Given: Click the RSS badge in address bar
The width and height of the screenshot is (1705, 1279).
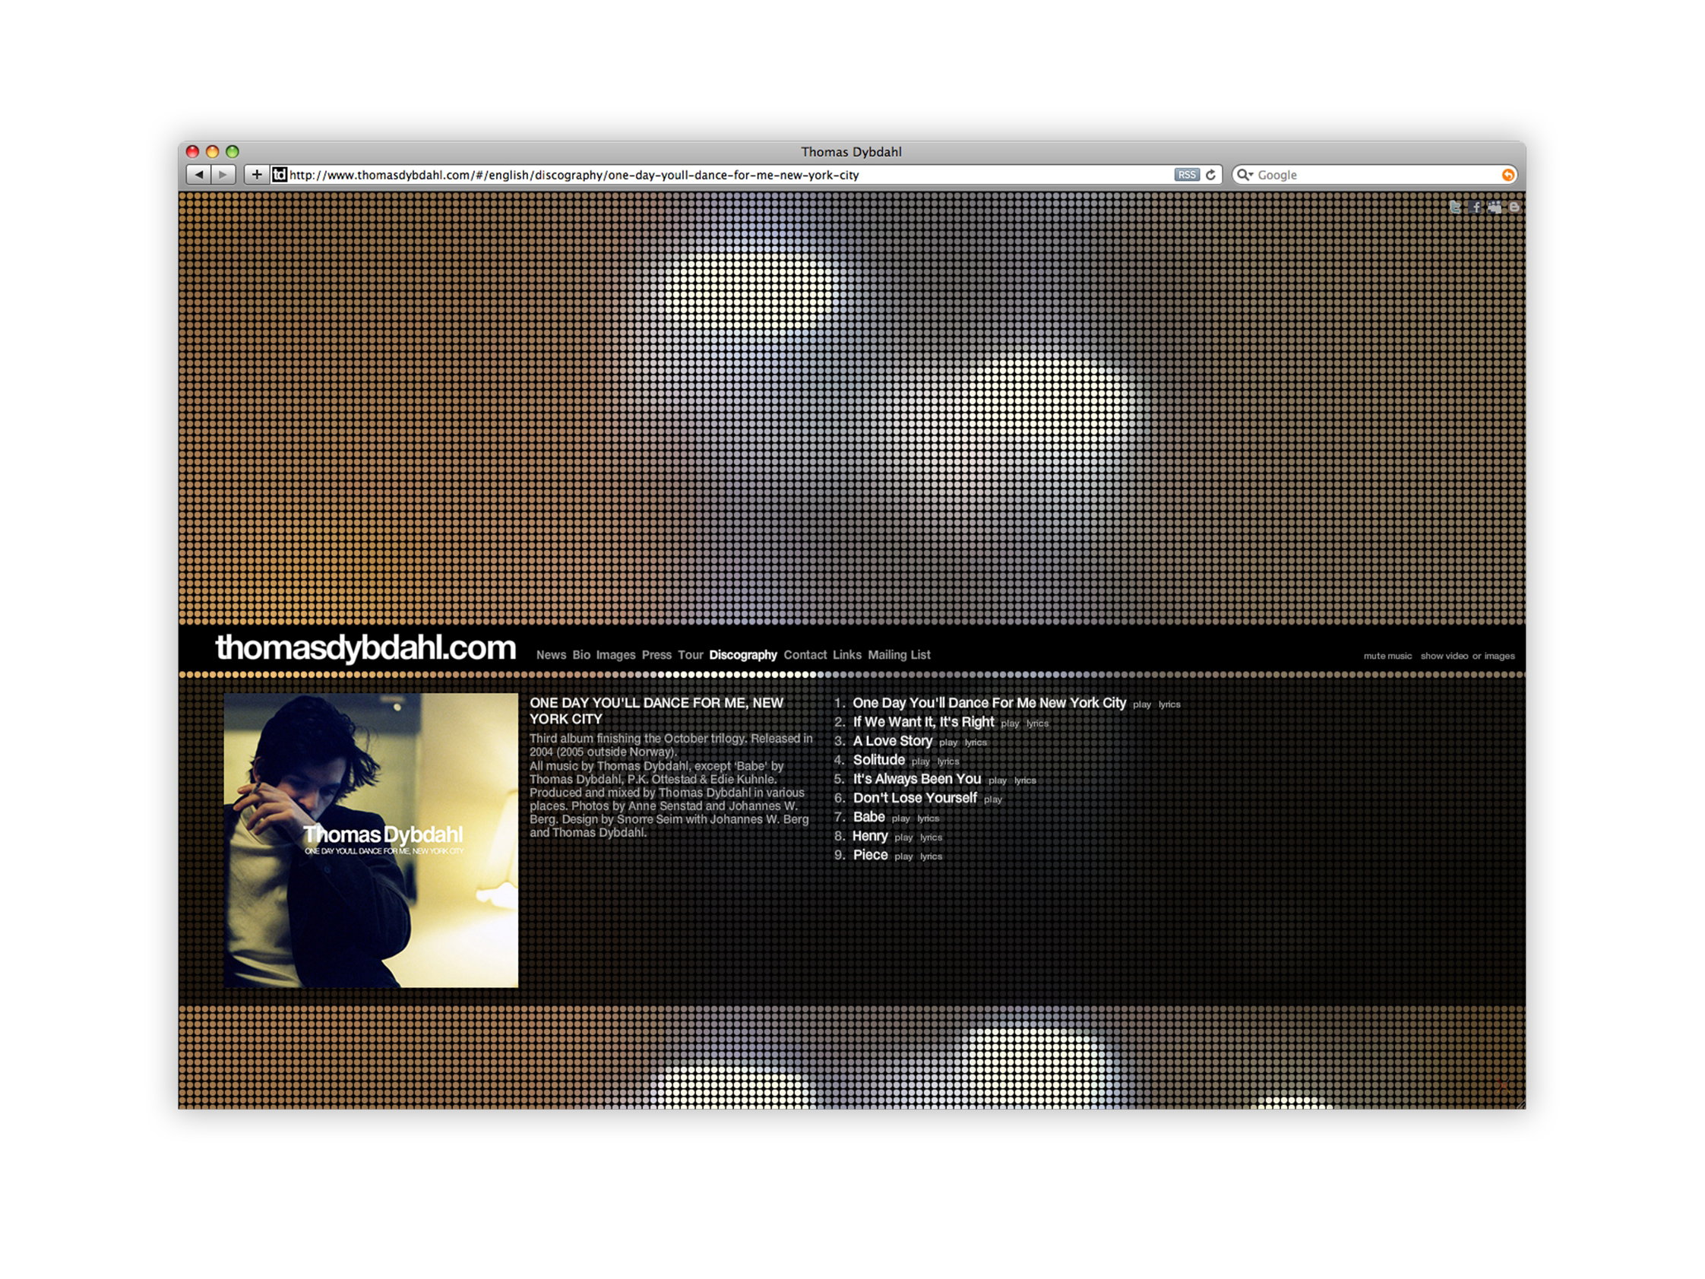Looking at the screenshot, I should 1187,175.
